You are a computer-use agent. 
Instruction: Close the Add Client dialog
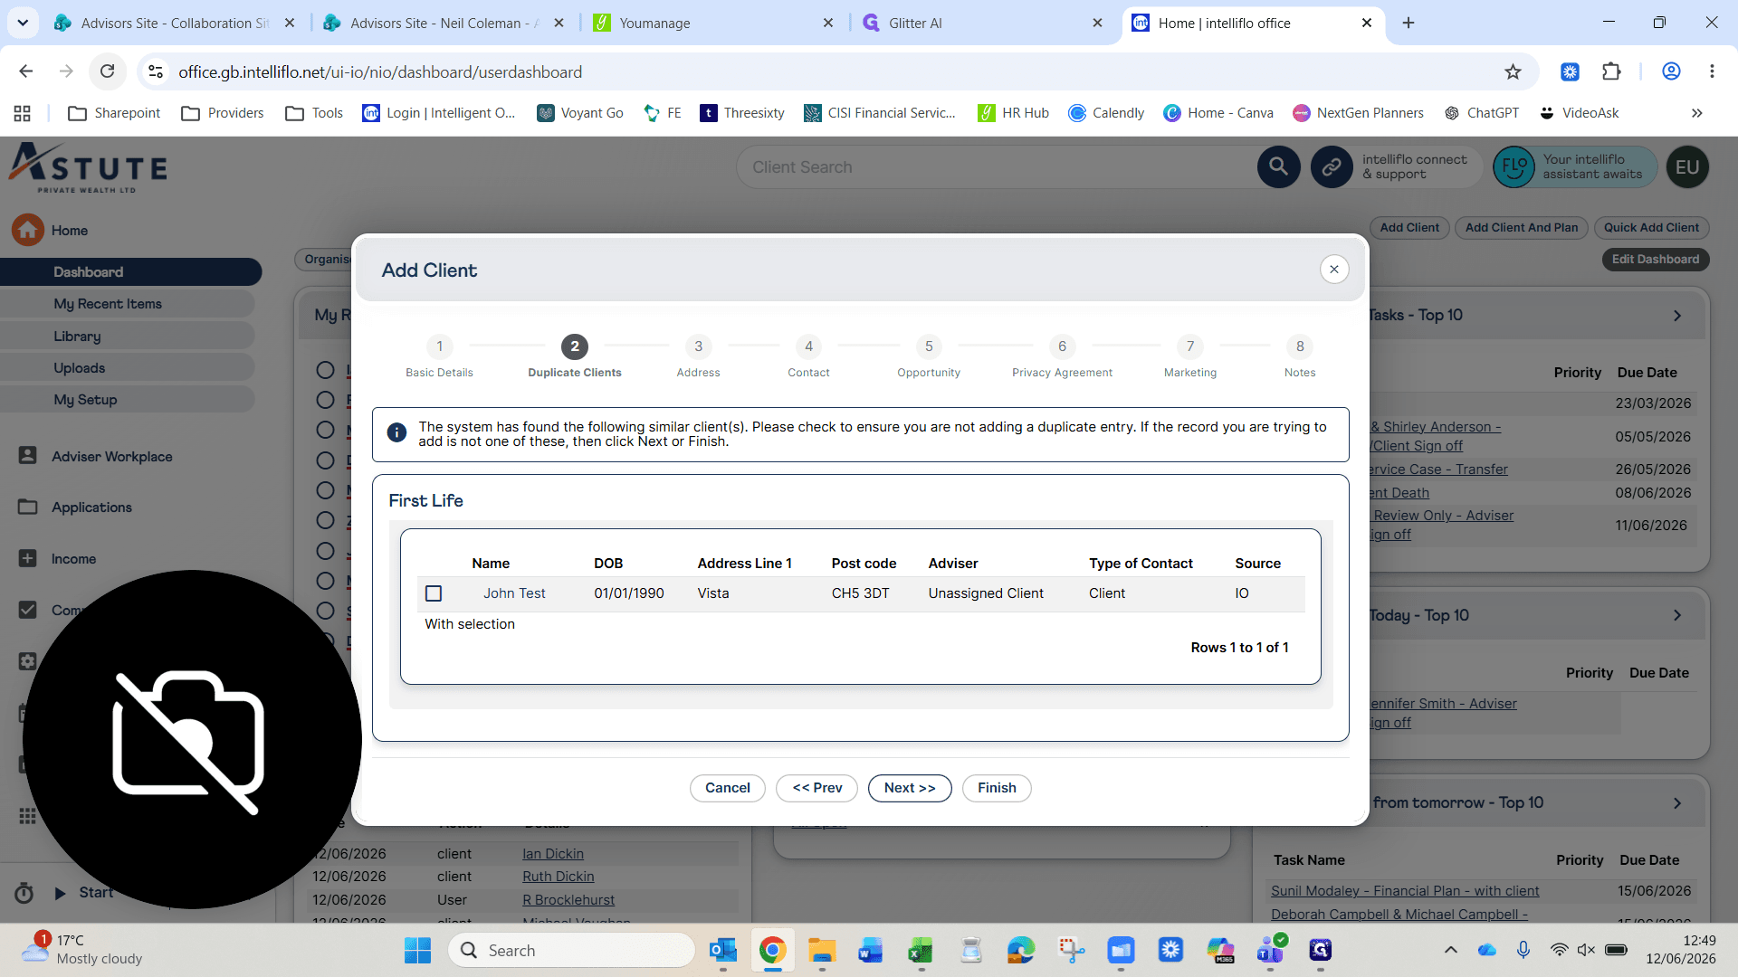point(1333,270)
